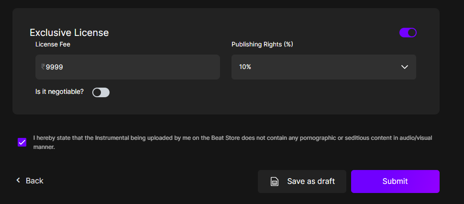The height and width of the screenshot is (204, 464).
Task: Save the beat as draft
Action: 302,181
